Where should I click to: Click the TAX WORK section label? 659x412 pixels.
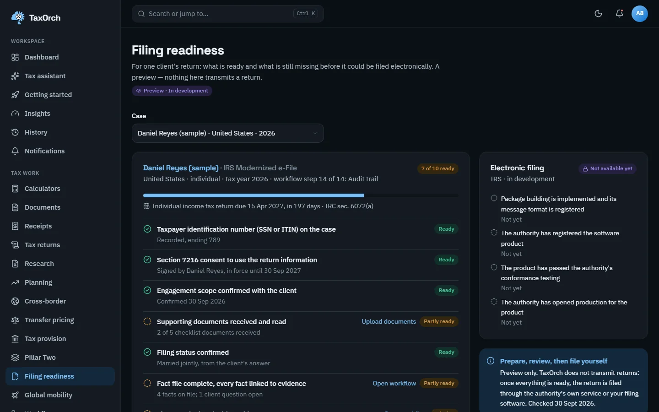[25, 173]
